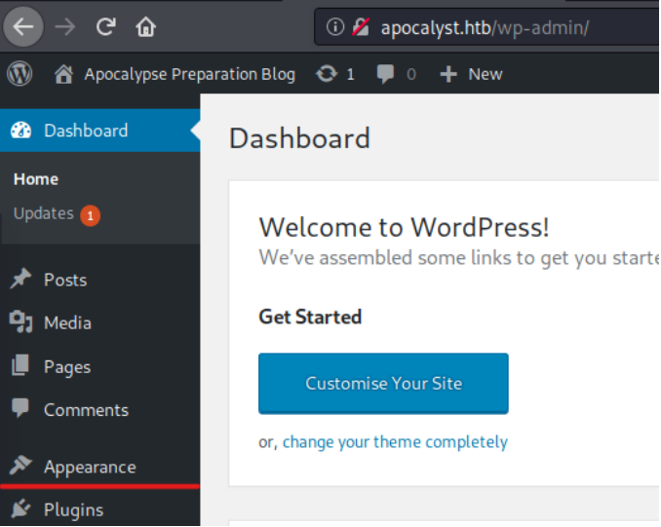The height and width of the screenshot is (527, 661).
Task: Click the browser forward arrow
Action: (65, 27)
